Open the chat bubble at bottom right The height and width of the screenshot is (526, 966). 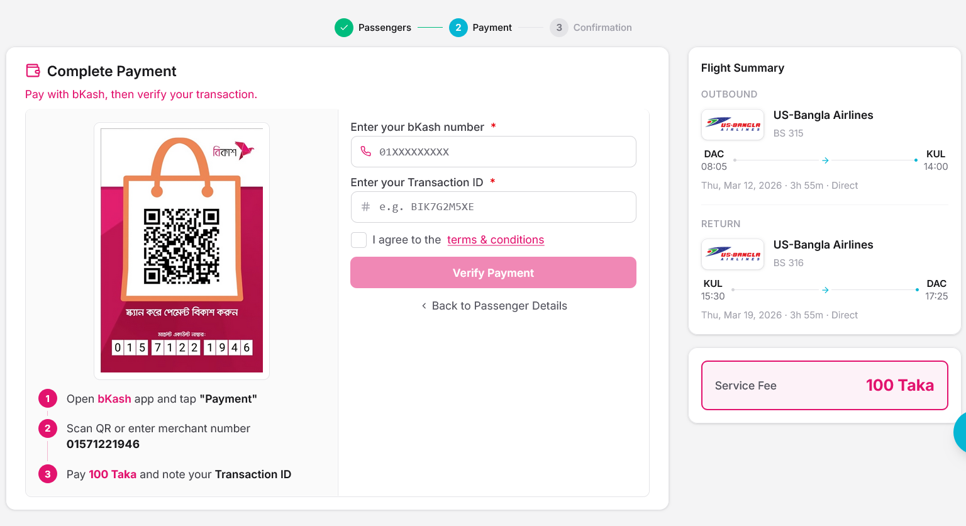(960, 433)
